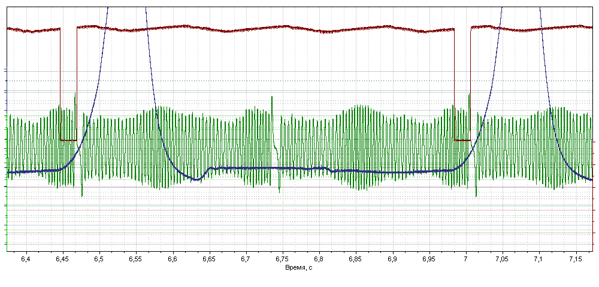Click the tick label 7
Screen dimensions: 599x287
pos(466,259)
